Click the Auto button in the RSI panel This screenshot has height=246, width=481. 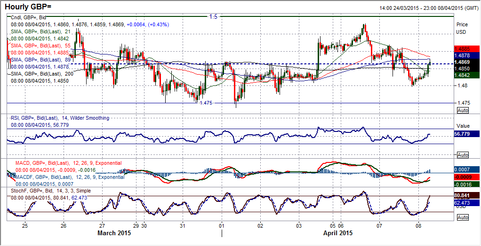coord(463,155)
